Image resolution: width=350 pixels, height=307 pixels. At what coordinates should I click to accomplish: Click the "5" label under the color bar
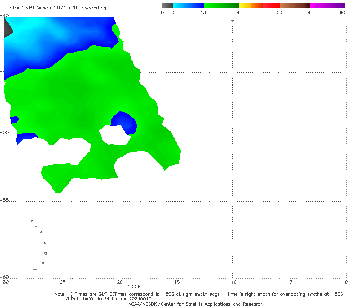pos(174,12)
